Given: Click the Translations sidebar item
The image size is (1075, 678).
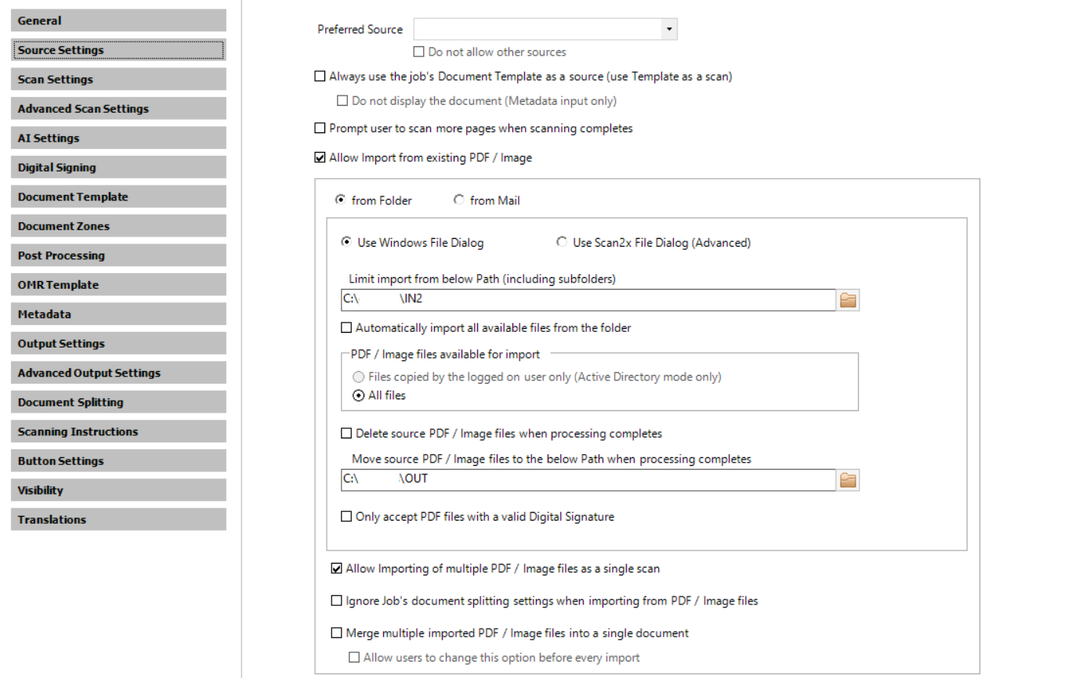Looking at the screenshot, I should click(118, 520).
